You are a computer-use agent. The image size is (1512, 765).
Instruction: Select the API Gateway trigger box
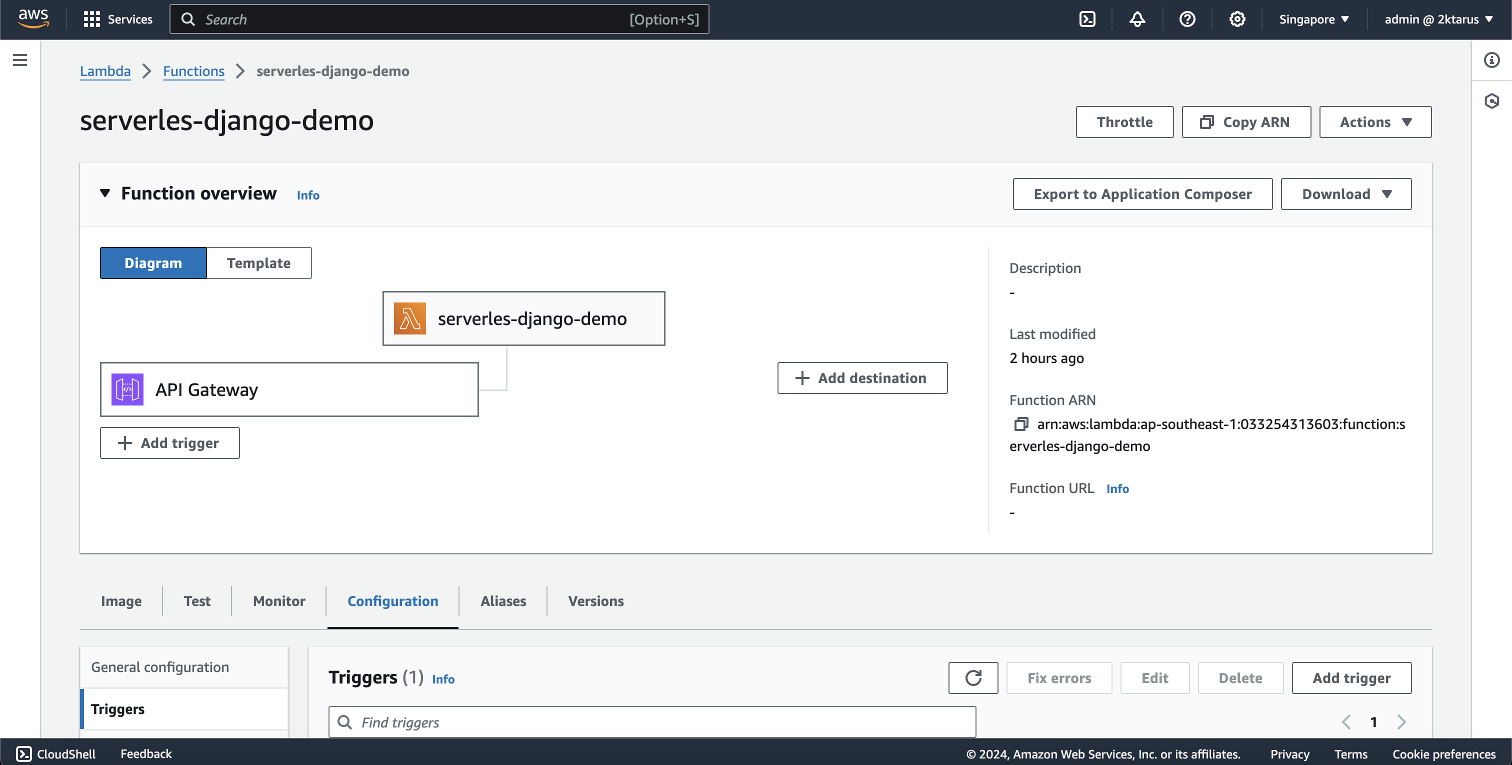[x=289, y=389]
